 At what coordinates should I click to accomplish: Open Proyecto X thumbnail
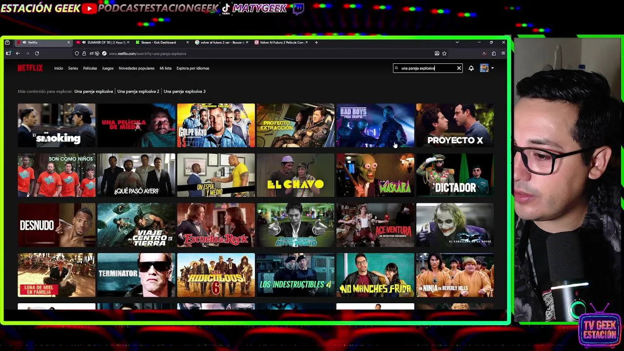(455, 125)
